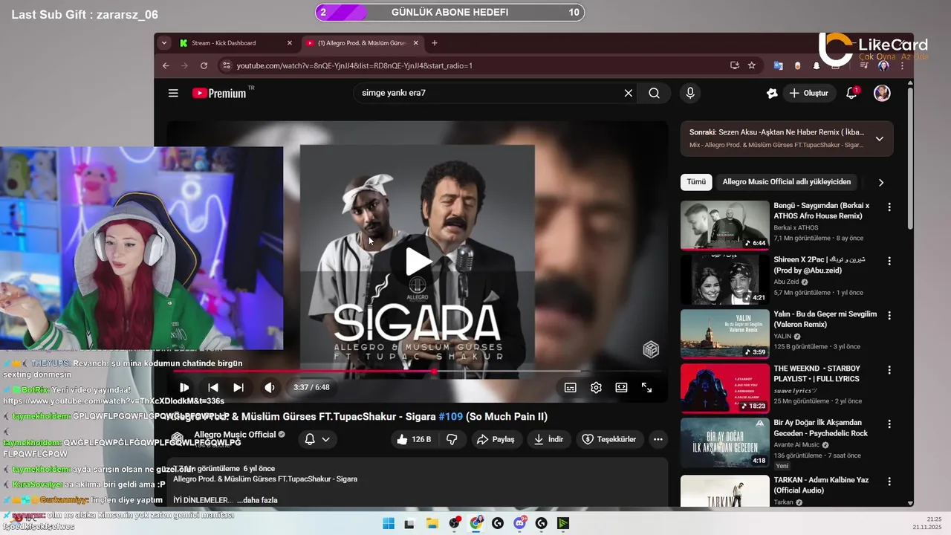This screenshot has width=951, height=535.
Task: Run search with the magnifier button
Action: coord(654,93)
